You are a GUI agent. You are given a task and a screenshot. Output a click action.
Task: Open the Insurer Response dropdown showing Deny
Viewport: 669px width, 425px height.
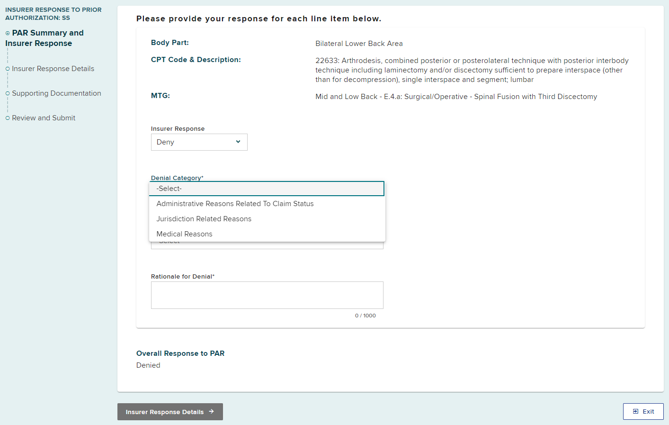point(199,142)
